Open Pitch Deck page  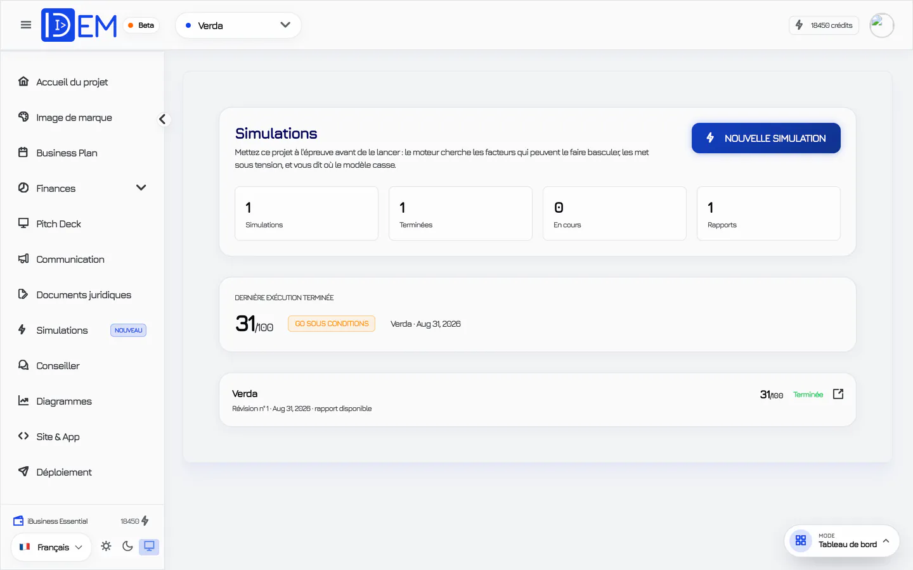coord(58,224)
